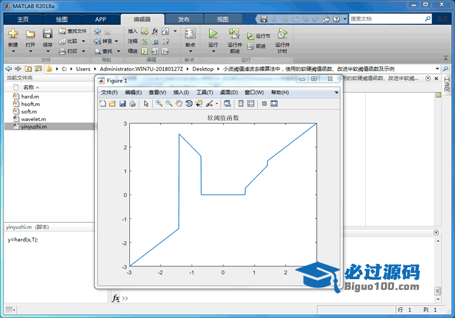
Task: Expand the address bar path dropdown
Action: coord(437,69)
